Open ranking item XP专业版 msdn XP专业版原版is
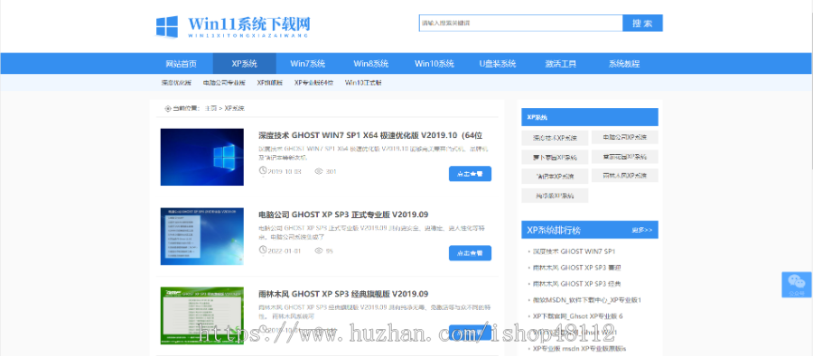The width and height of the screenshot is (813, 356). 579,350
